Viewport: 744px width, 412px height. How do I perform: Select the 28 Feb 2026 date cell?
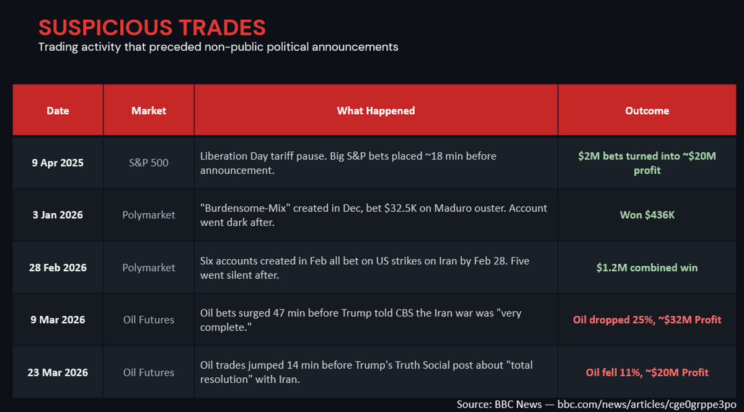pos(58,267)
